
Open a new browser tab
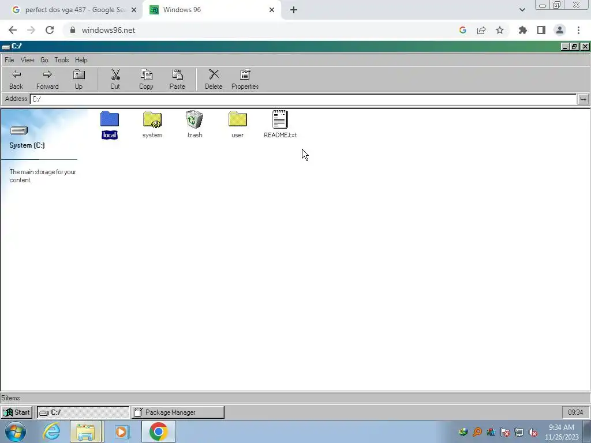coord(294,10)
